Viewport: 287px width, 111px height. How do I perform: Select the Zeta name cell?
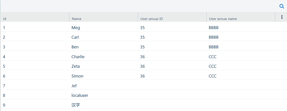tap(104, 66)
